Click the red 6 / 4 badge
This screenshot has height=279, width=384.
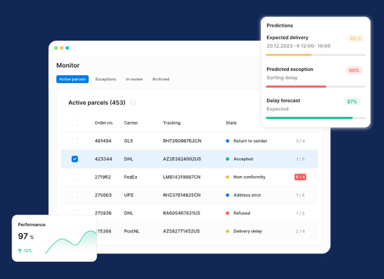click(x=300, y=177)
